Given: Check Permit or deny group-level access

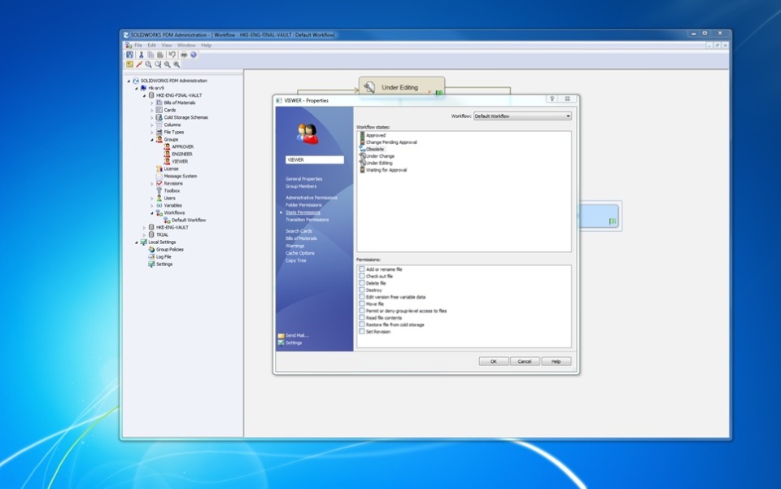Looking at the screenshot, I should coord(362,311).
